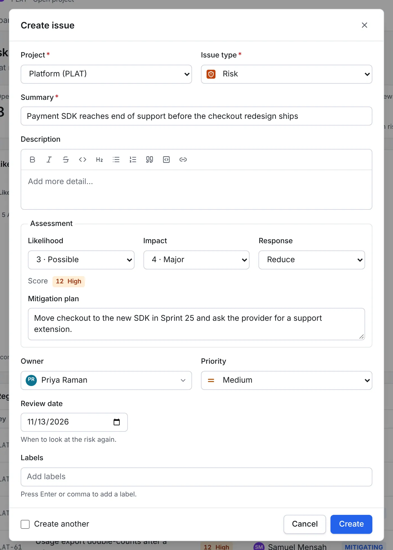This screenshot has height=550, width=393.
Task: Open the Likelihood dropdown
Action: [x=81, y=260]
